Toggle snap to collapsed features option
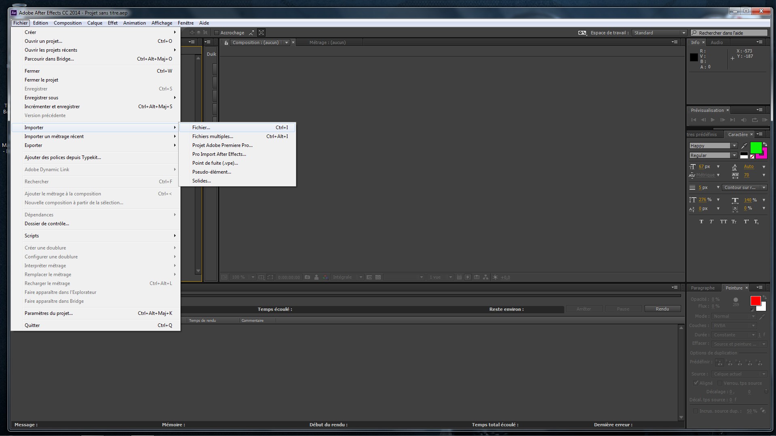The height and width of the screenshot is (436, 776). tap(261, 33)
